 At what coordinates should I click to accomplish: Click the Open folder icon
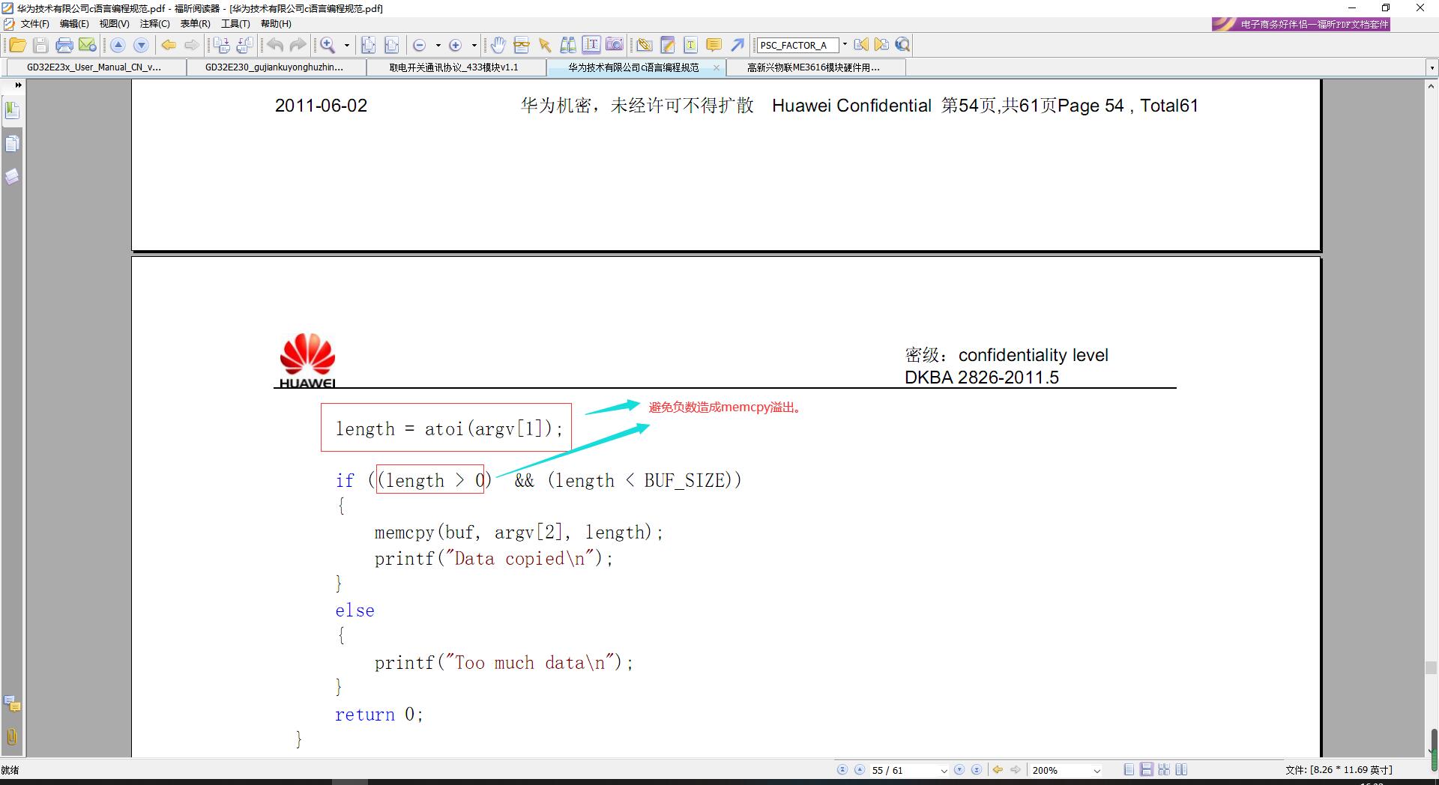[x=17, y=45]
